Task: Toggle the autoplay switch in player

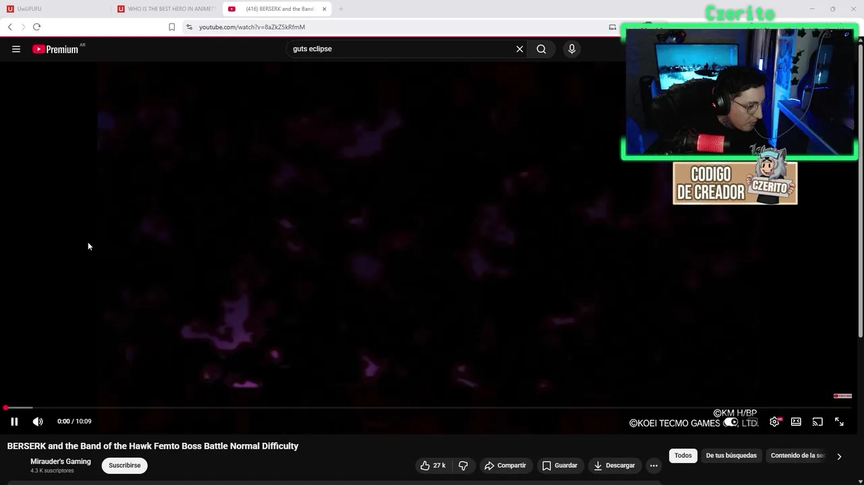Action: coord(731,422)
